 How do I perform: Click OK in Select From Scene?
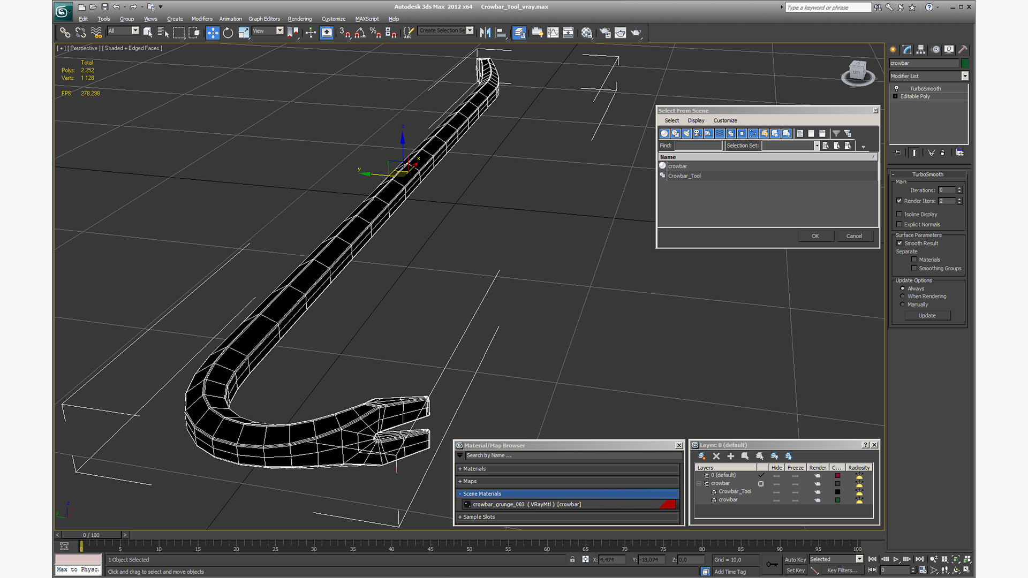pyautogui.click(x=815, y=236)
